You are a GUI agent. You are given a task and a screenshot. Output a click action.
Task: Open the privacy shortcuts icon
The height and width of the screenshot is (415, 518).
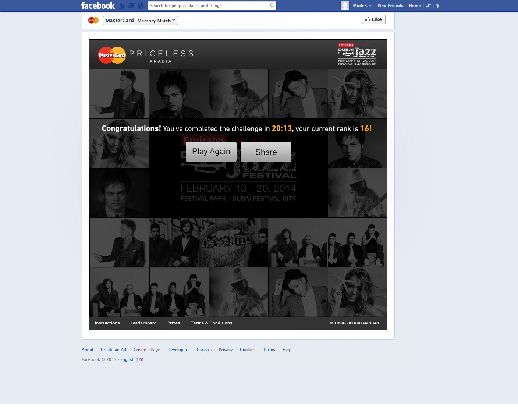[x=429, y=6]
